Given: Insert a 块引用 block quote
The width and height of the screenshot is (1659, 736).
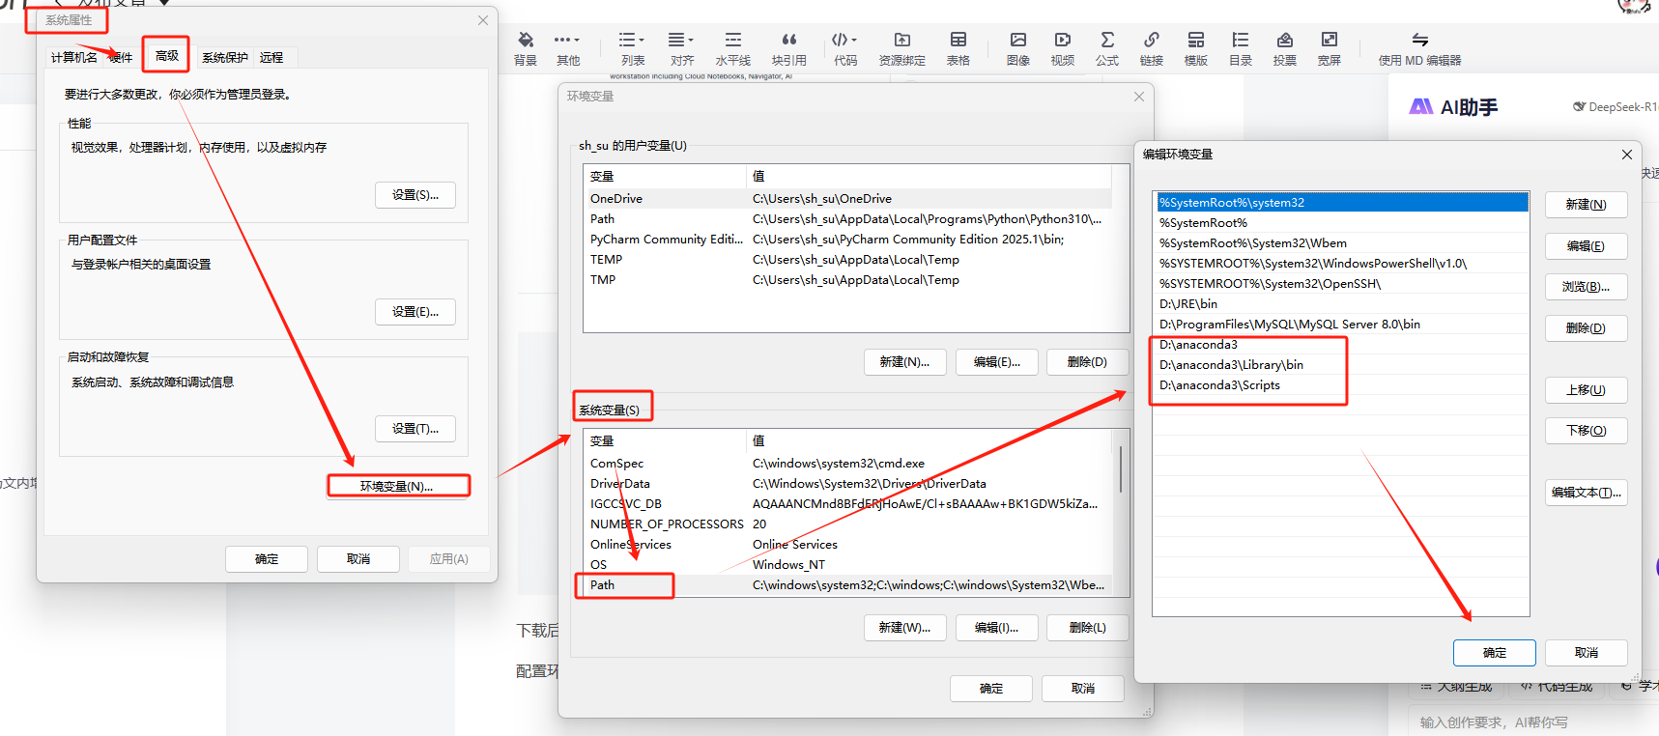Looking at the screenshot, I should point(788,48).
